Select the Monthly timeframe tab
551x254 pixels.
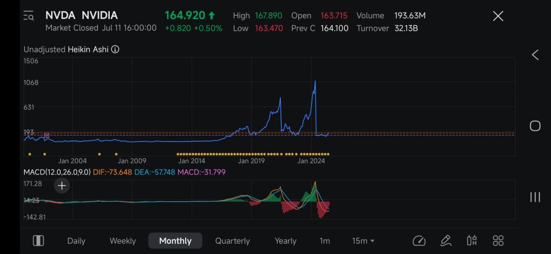click(x=175, y=241)
